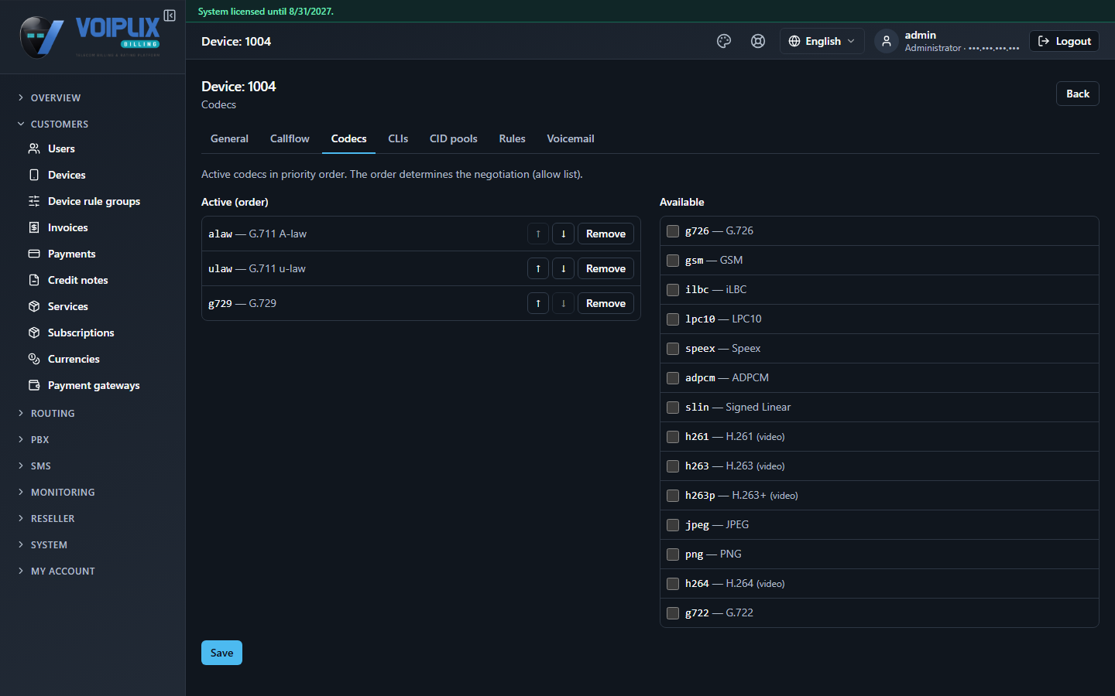Image resolution: width=1115 pixels, height=696 pixels.
Task: Open Payment gateways in the sidebar
Action: coord(93,385)
